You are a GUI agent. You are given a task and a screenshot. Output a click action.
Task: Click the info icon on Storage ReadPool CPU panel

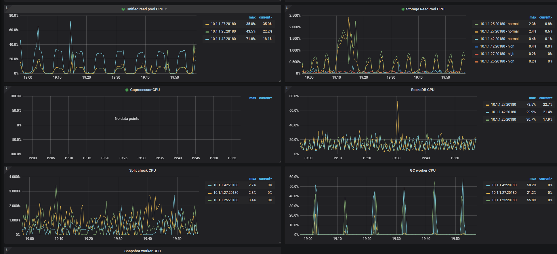[x=287, y=7]
